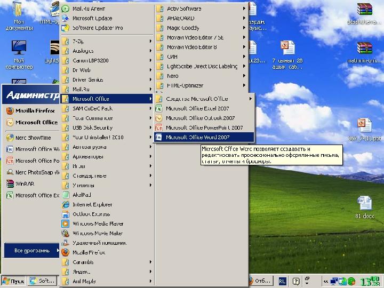Launch Microsoft Office Word 2007

click(x=197, y=137)
